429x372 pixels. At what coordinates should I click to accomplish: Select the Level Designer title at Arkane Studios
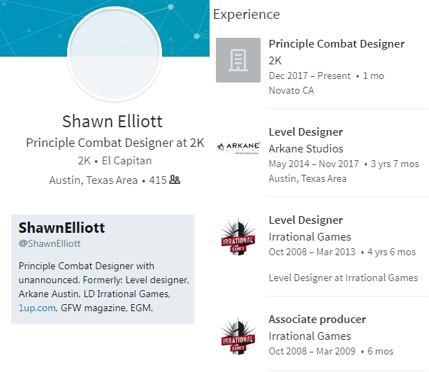[x=305, y=132]
